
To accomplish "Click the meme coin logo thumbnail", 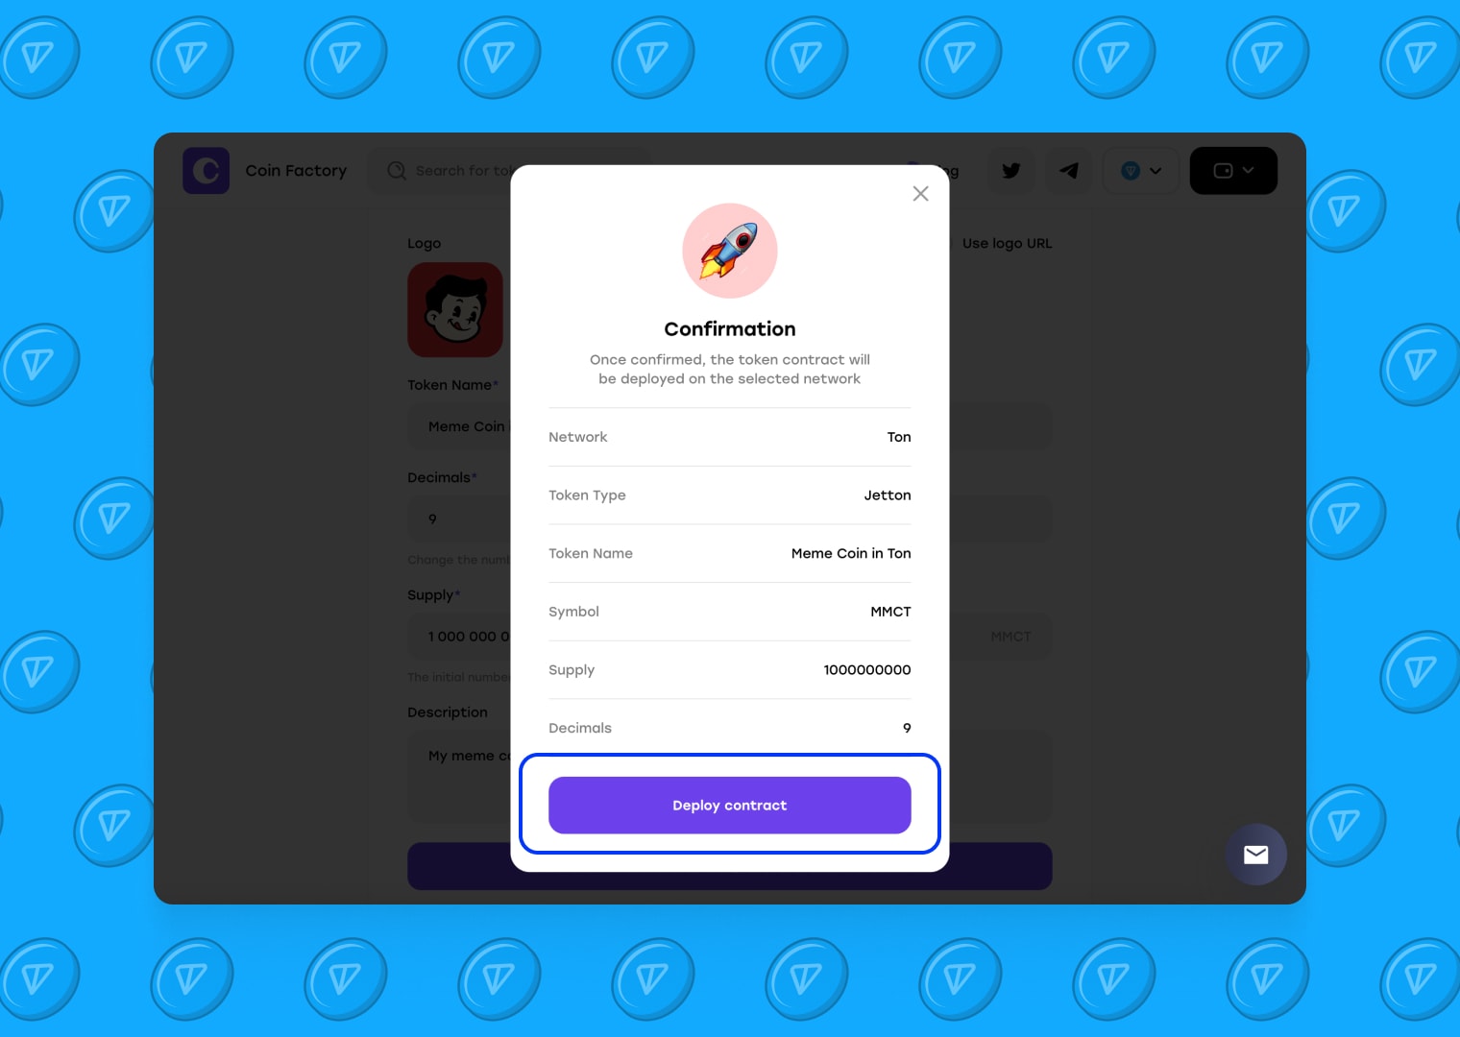I will 455,310.
